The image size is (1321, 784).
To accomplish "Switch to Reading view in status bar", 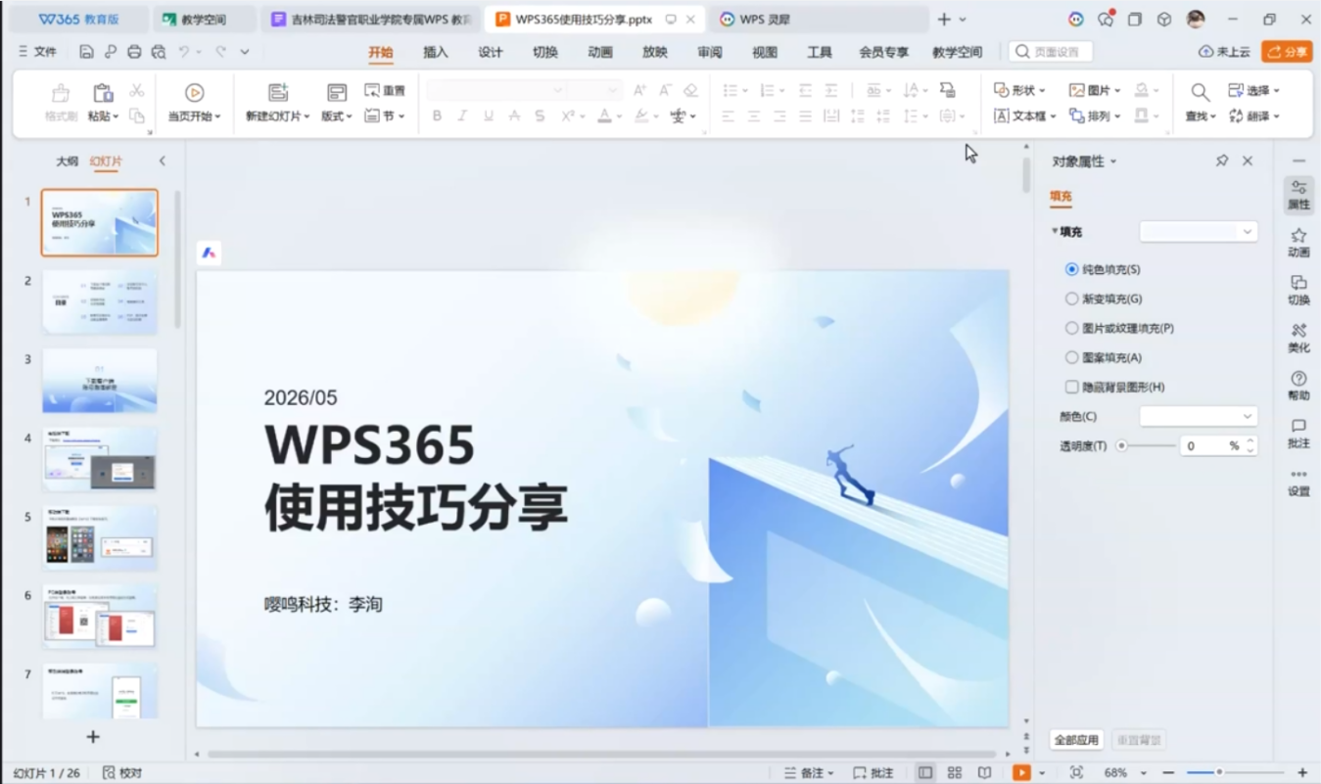I will click(984, 772).
